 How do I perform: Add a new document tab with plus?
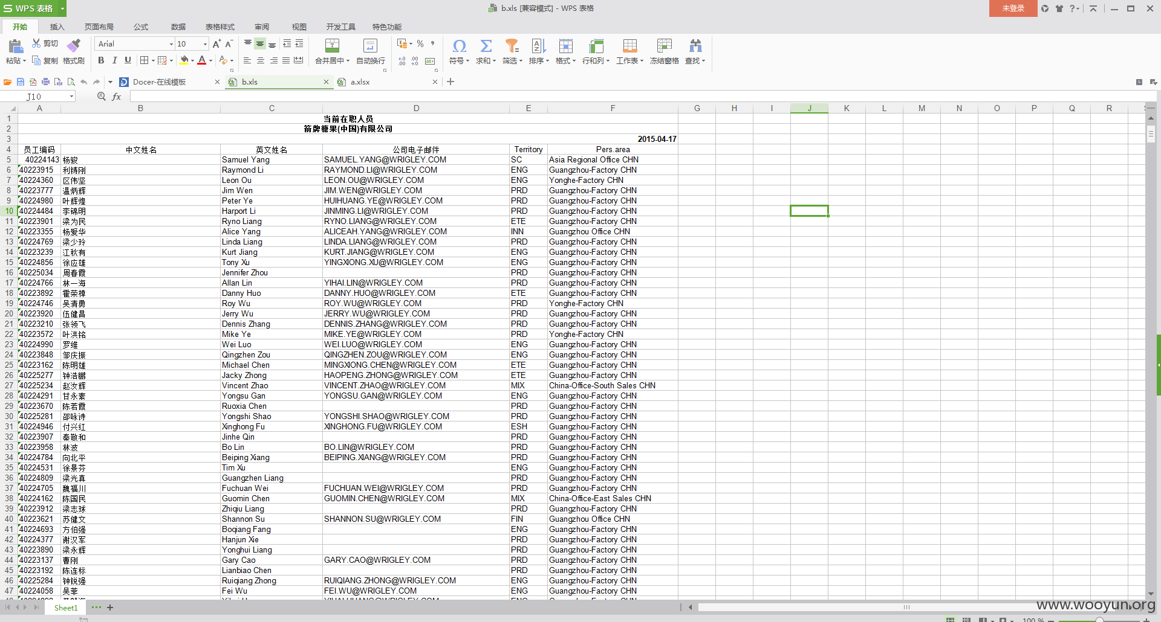point(450,82)
